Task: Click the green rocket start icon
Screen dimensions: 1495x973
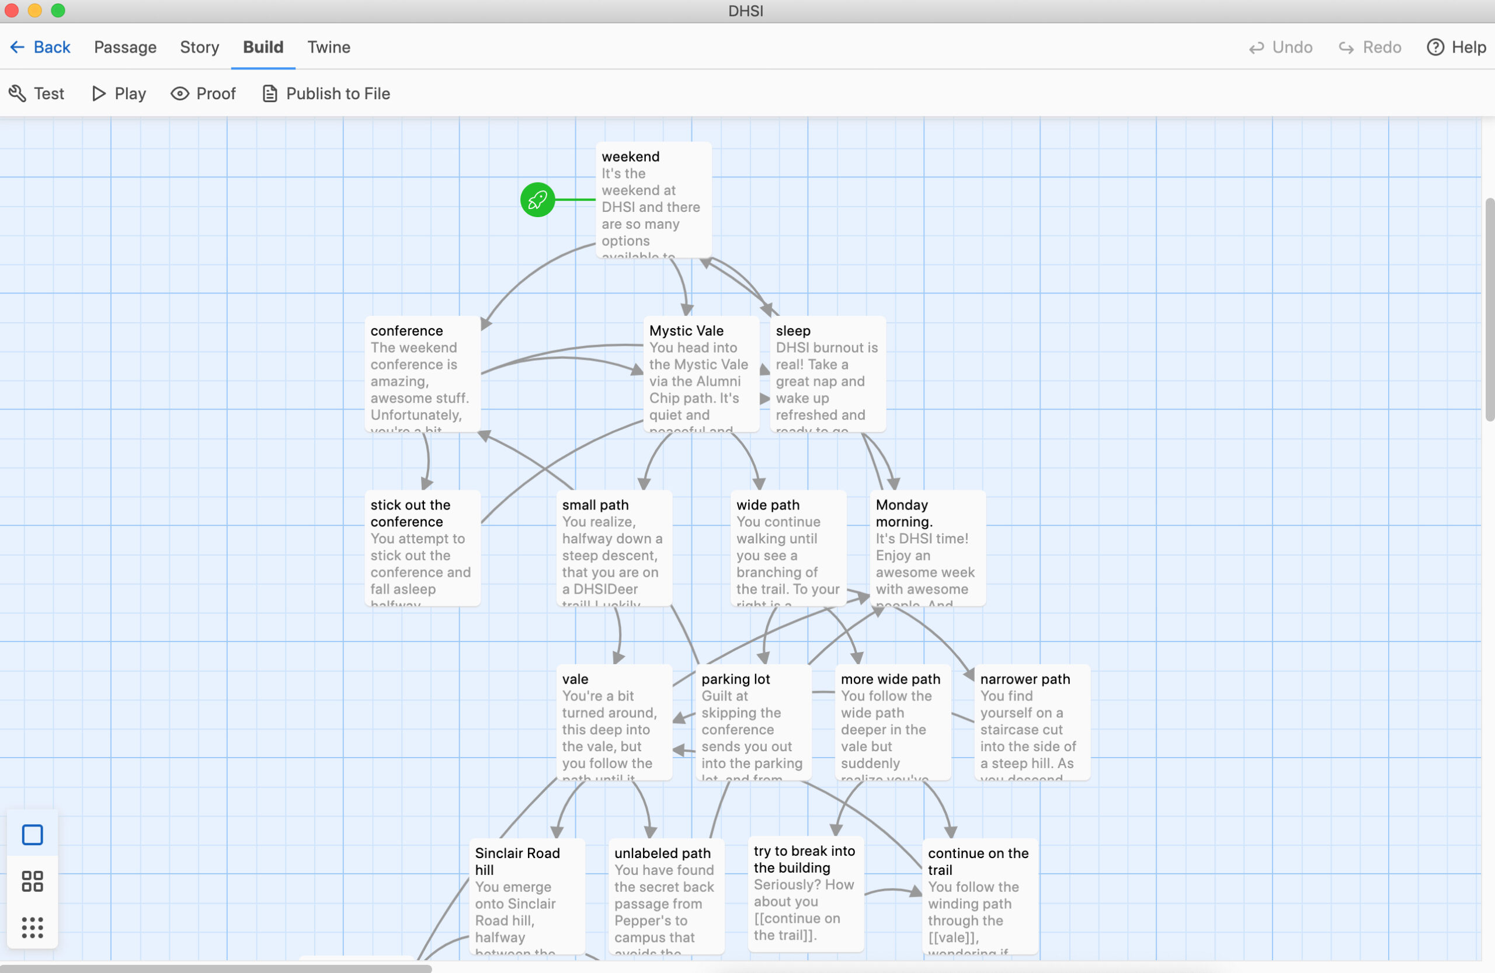Action: 537,200
